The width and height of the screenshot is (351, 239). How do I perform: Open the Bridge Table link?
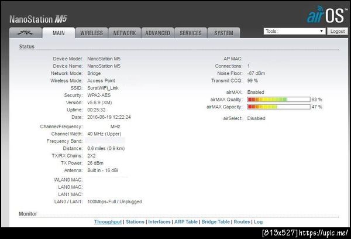[x=215, y=222]
